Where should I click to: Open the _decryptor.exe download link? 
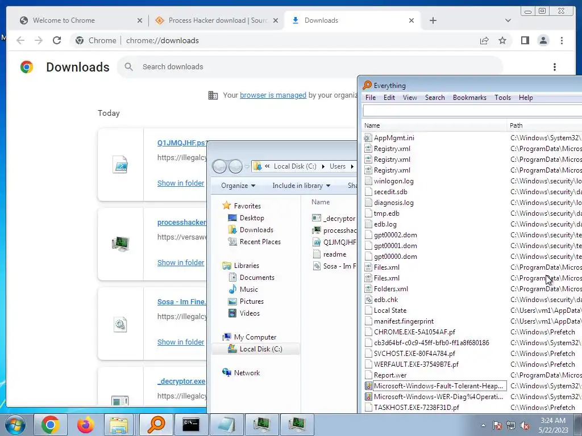coord(181,381)
